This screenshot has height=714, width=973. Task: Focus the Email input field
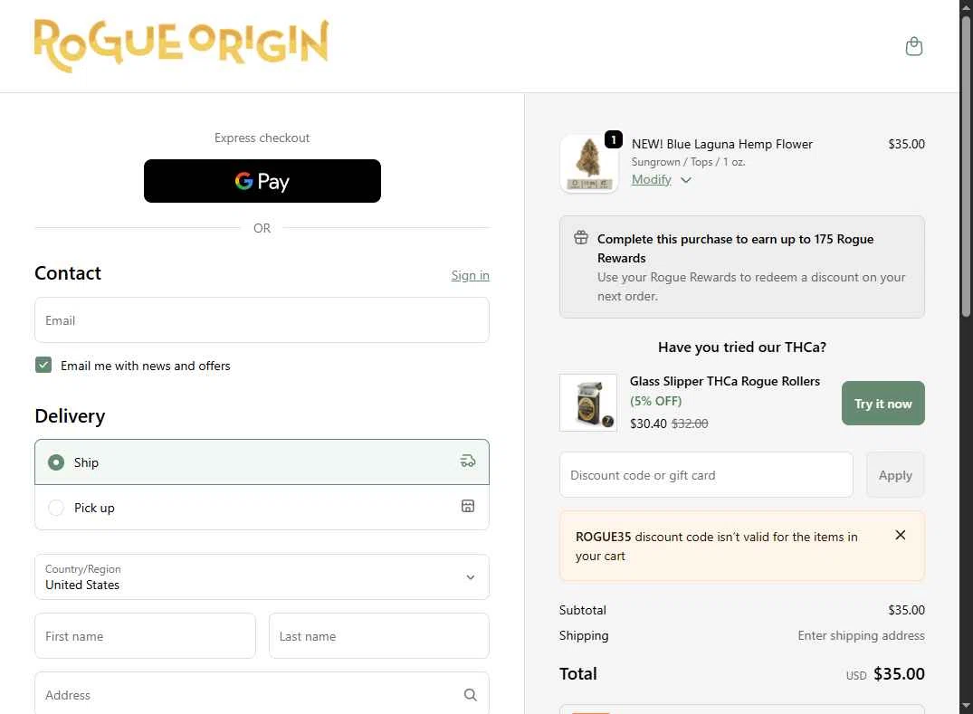262,320
